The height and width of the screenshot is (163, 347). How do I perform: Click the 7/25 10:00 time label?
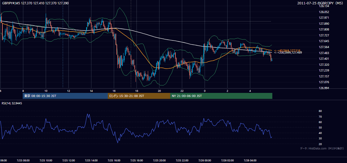tap(46, 161)
